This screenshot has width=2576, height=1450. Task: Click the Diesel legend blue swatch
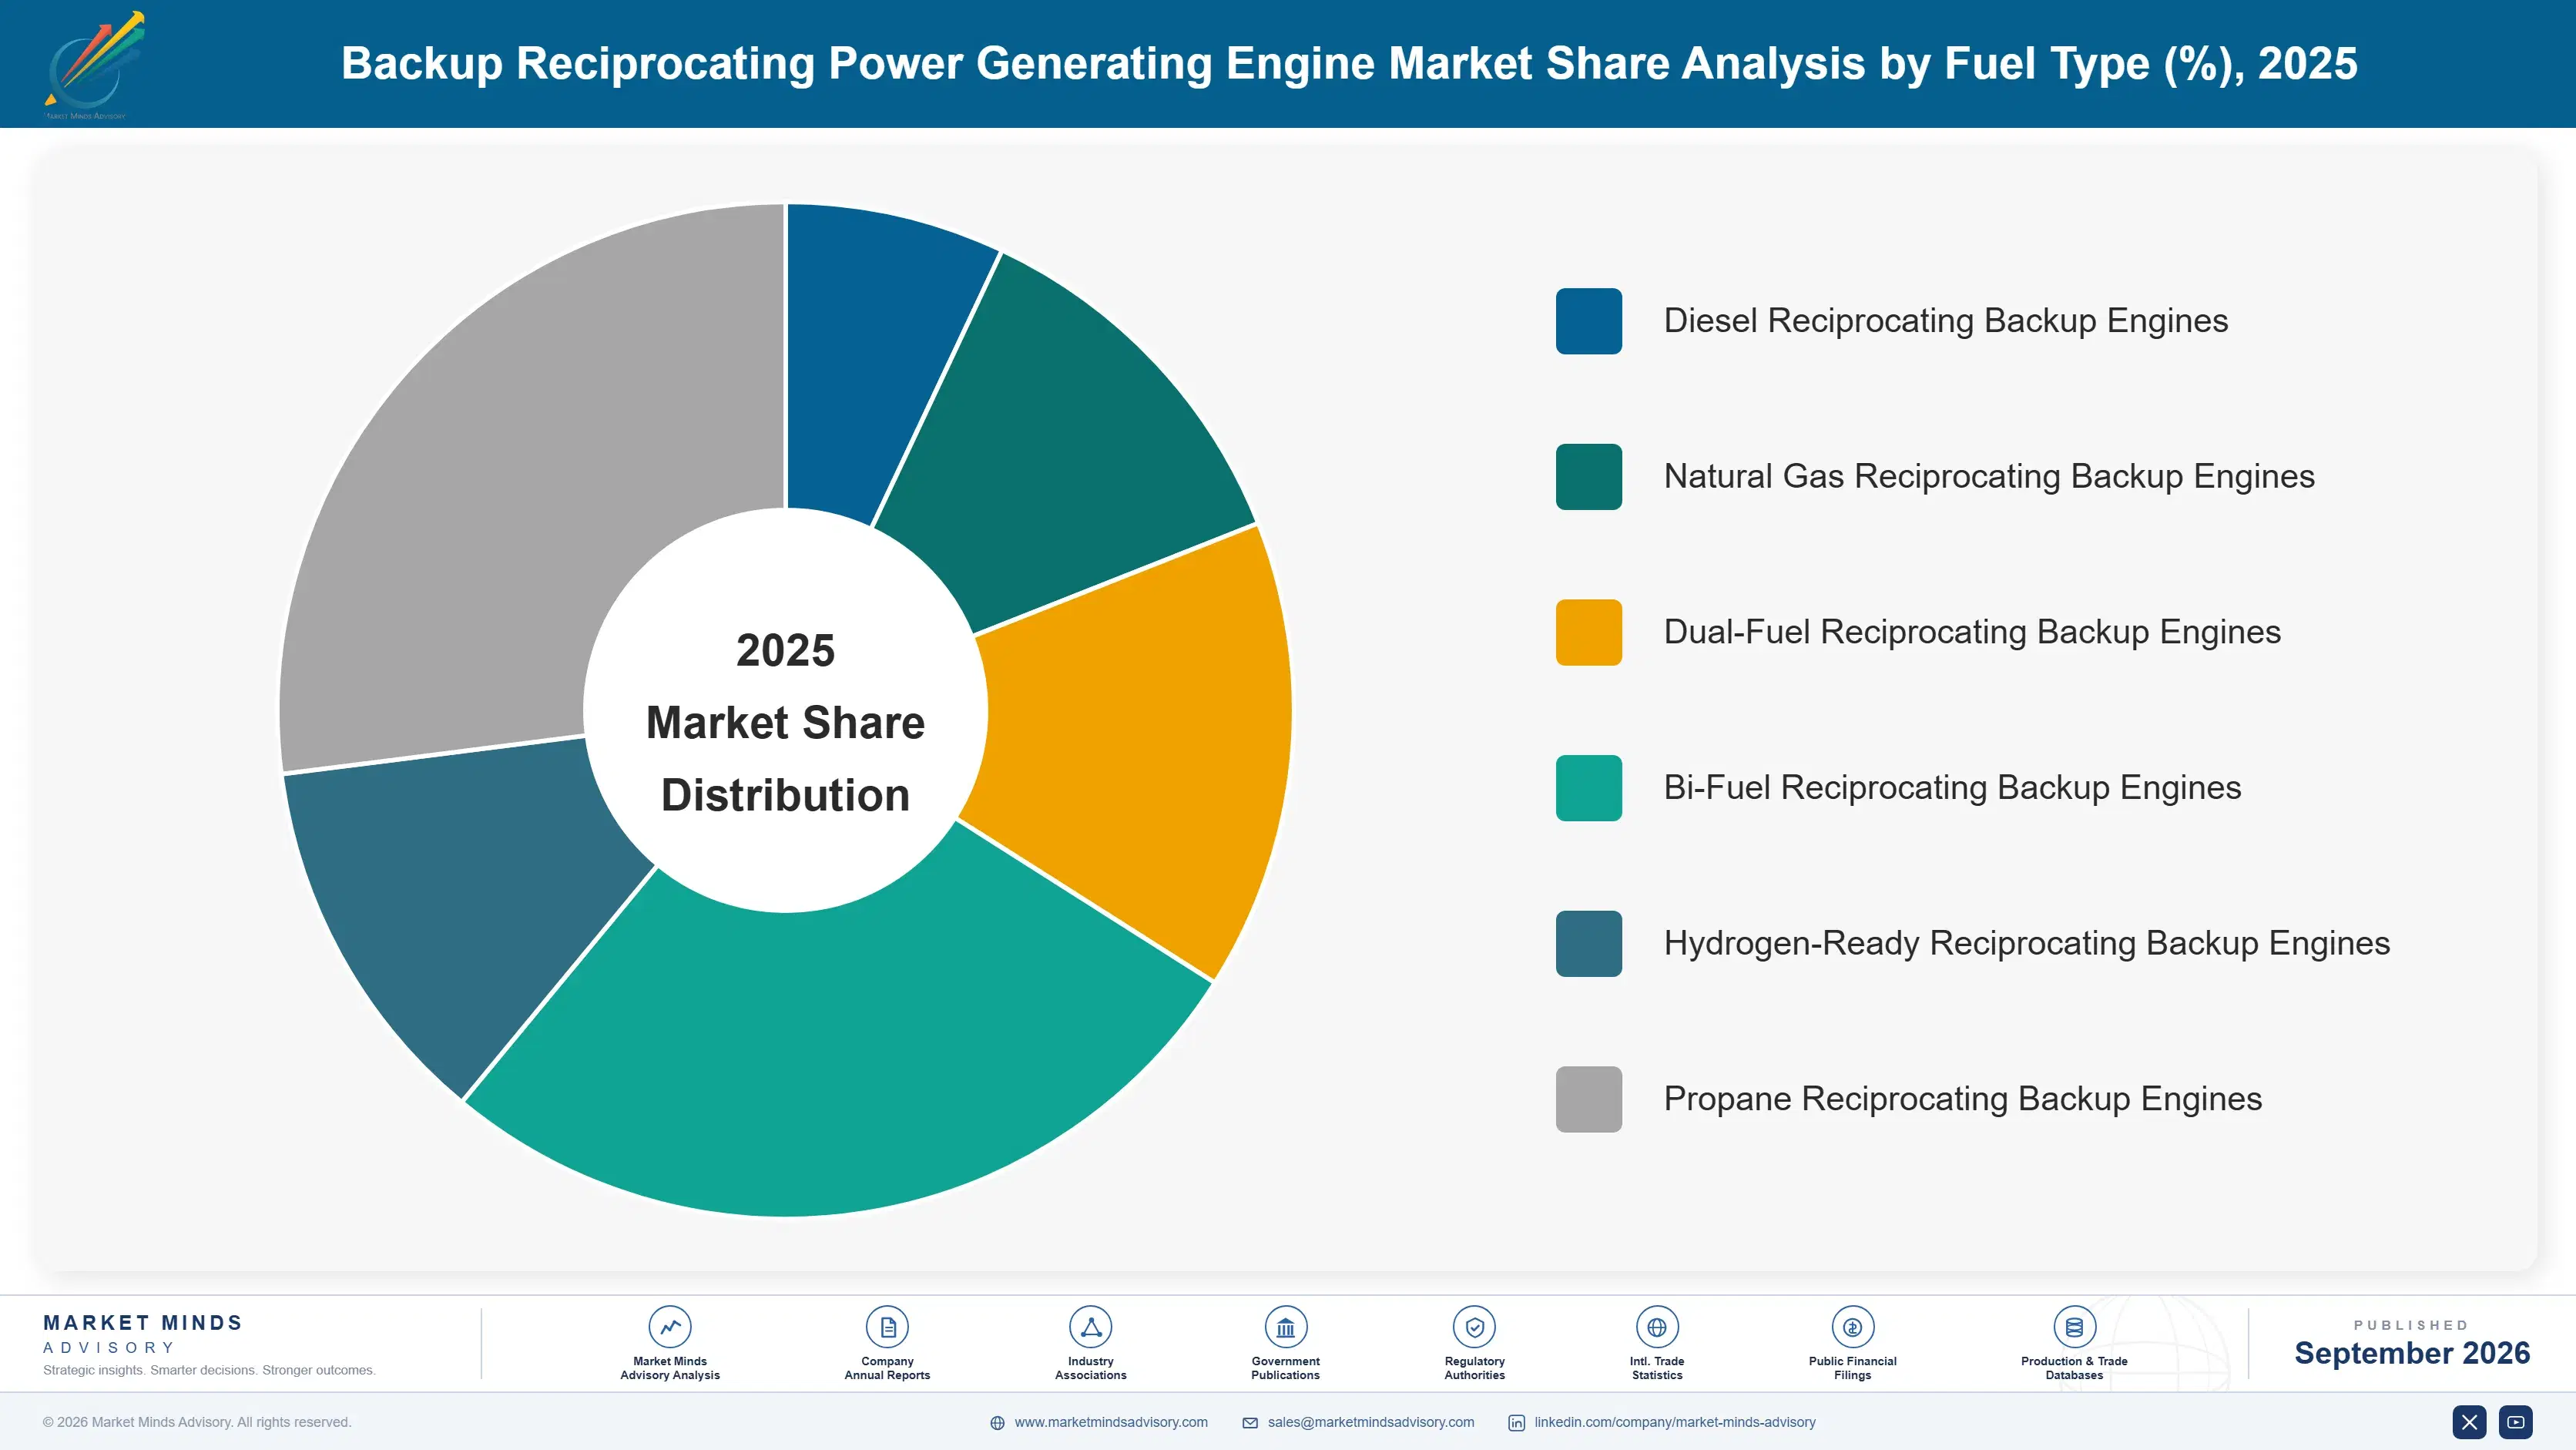pos(1588,321)
